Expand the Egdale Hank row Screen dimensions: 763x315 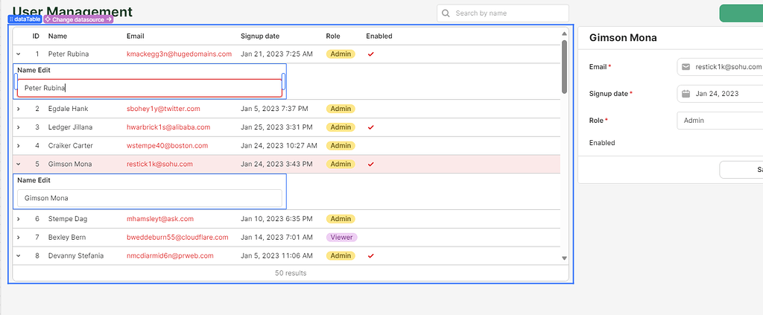pyautogui.click(x=19, y=109)
